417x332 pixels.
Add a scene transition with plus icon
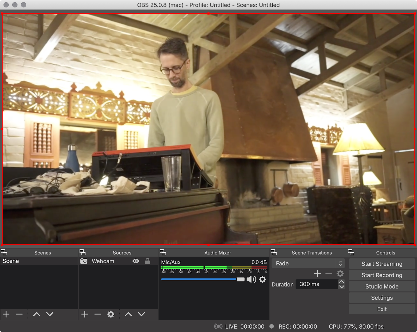[x=317, y=274]
